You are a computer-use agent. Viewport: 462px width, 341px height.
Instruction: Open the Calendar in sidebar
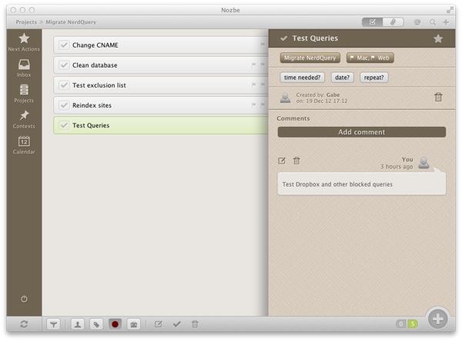(x=24, y=145)
